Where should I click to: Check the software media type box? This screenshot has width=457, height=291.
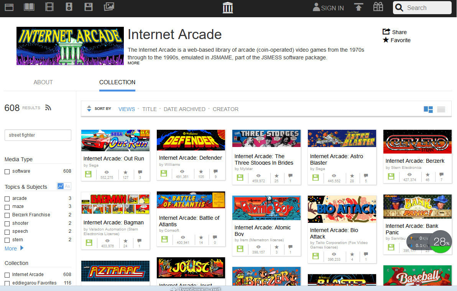[x=7, y=172]
